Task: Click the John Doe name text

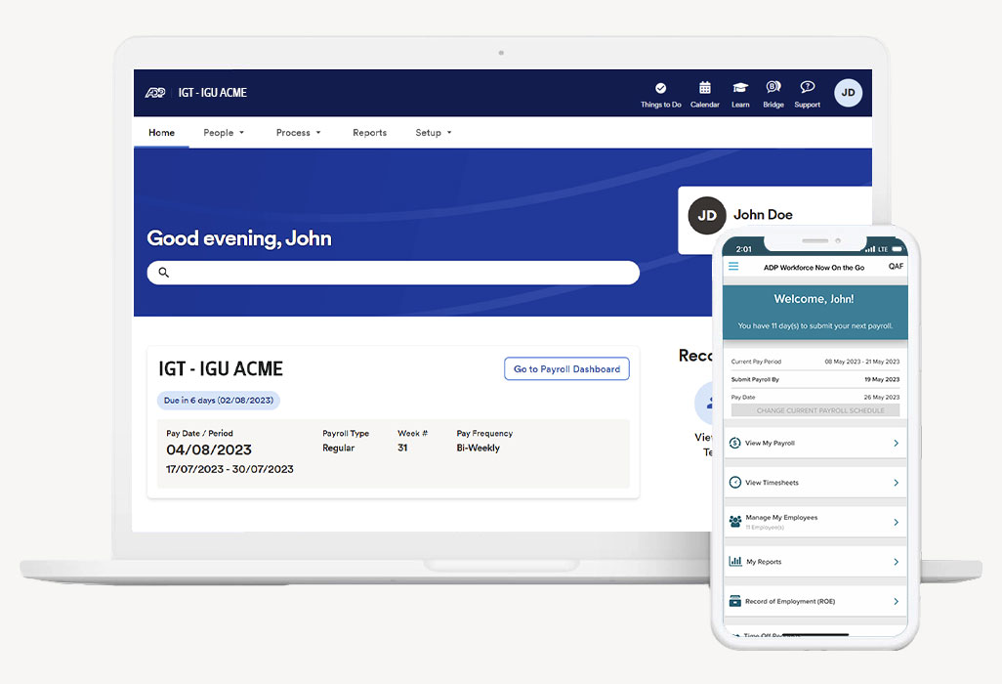Action: [763, 215]
